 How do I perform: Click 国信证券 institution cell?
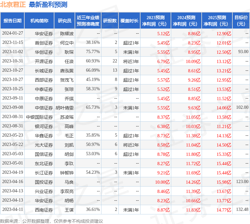point(44,154)
